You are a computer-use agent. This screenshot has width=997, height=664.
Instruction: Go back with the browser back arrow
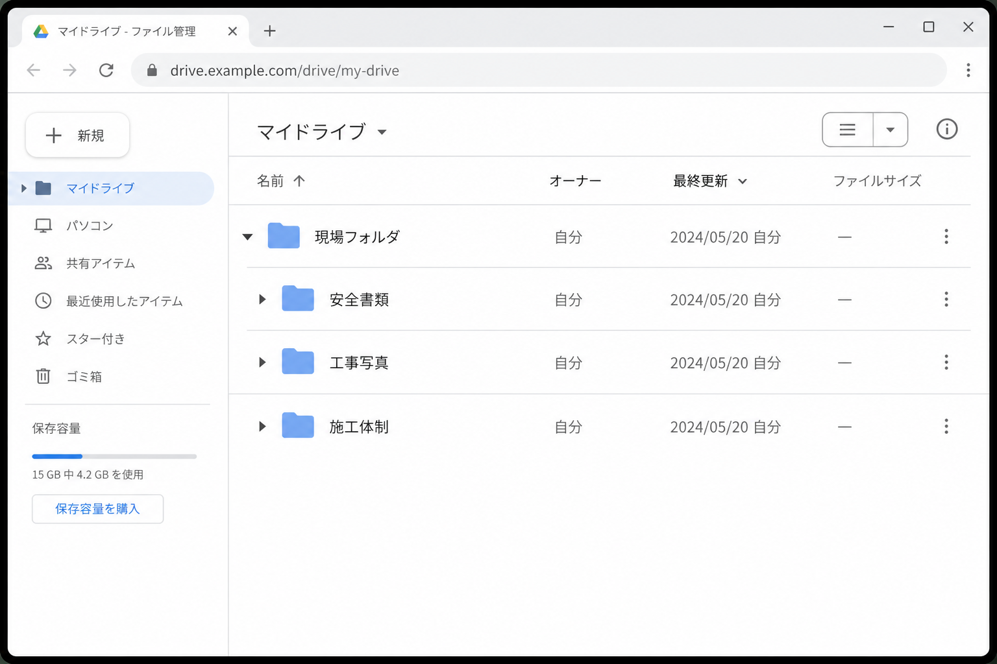pyautogui.click(x=34, y=70)
